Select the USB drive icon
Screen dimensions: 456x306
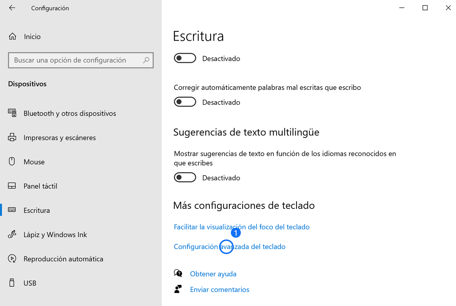coord(12,283)
